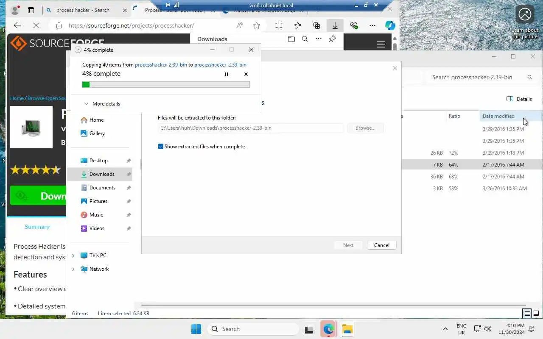Add page to favorites star
The image size is (543, 339).
click(x=257, y=25)
